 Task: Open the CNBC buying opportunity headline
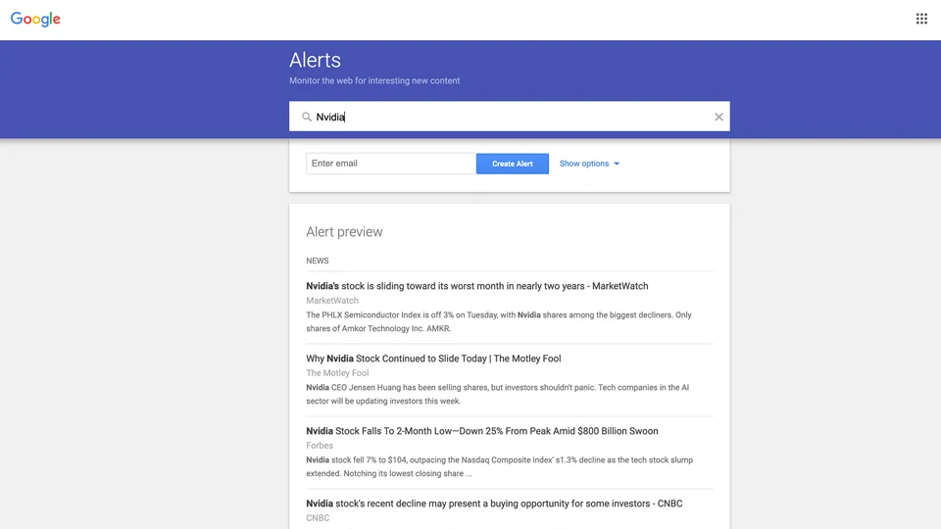(494, 504)
